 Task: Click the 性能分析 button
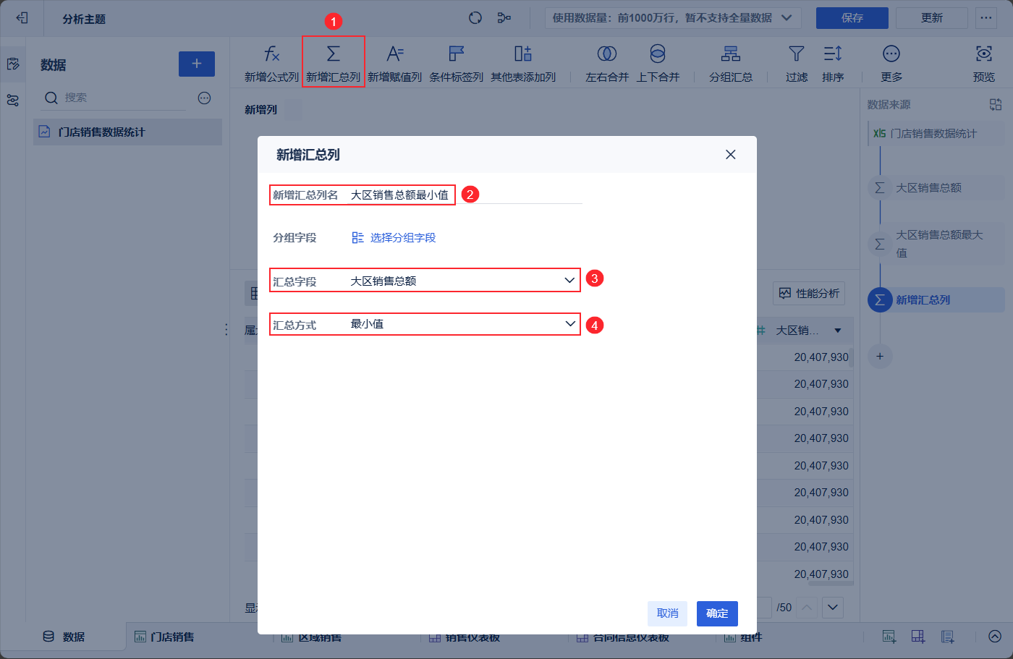click(809, 293)
